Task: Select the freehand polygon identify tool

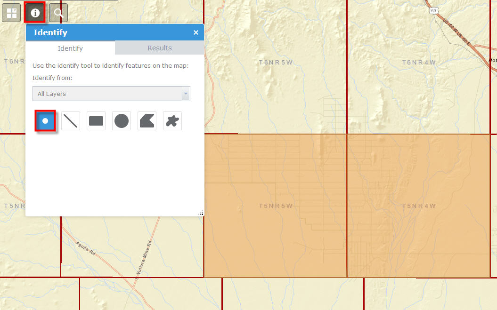Action: coord(172,121)
